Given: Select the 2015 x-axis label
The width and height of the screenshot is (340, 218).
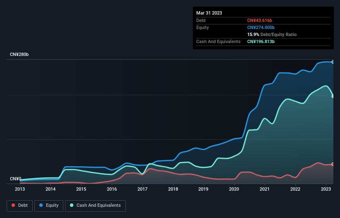Looking at the screenshot, I should click(x=81, y=189).
